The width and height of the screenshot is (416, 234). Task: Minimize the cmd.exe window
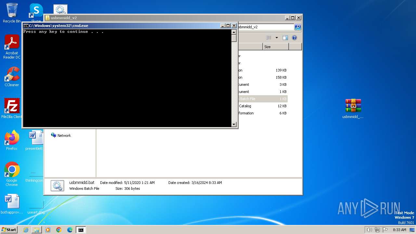click(223, 26)
